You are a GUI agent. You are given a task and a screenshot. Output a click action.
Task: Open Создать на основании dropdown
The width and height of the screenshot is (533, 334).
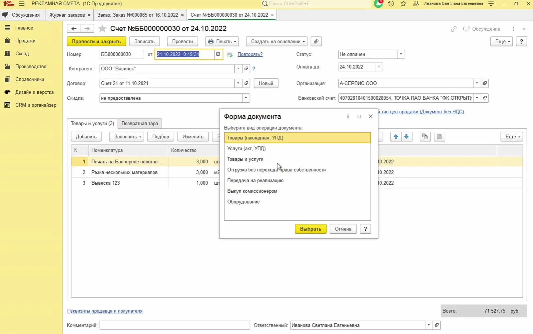(277, 41)
